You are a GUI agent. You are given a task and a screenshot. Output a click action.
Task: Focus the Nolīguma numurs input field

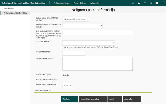pyautogui.click(x=74, y=53)
